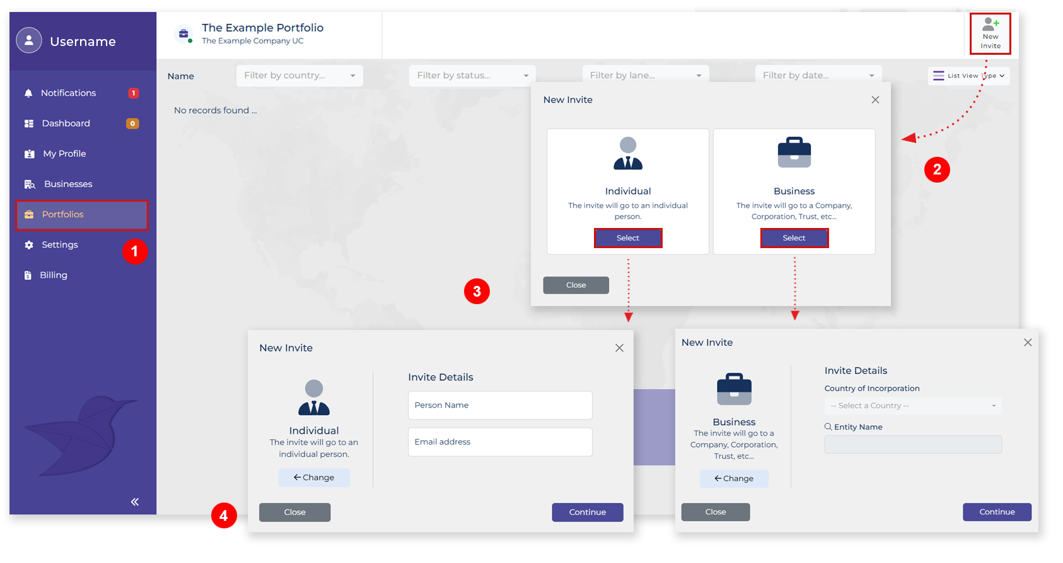Screen dimensions: 1063x563
Task: Click the Name column header
Action: pos(181,76)
